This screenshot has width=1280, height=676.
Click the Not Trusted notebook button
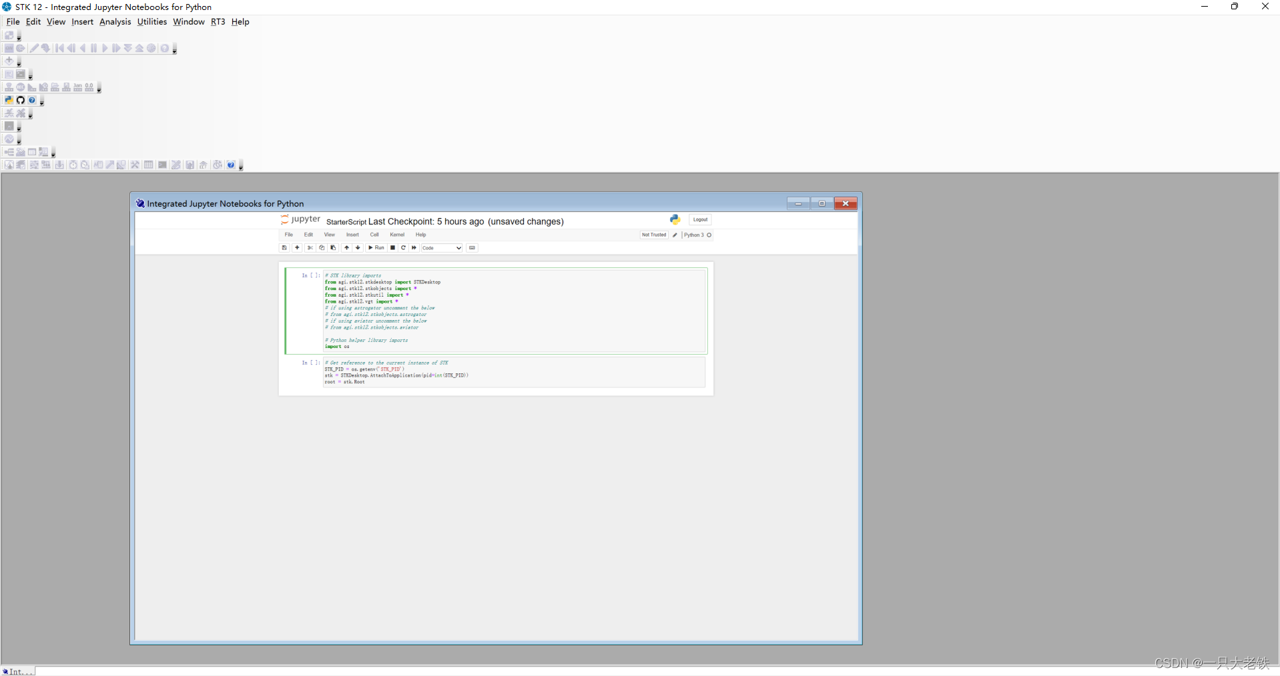(x=654, y=235)
